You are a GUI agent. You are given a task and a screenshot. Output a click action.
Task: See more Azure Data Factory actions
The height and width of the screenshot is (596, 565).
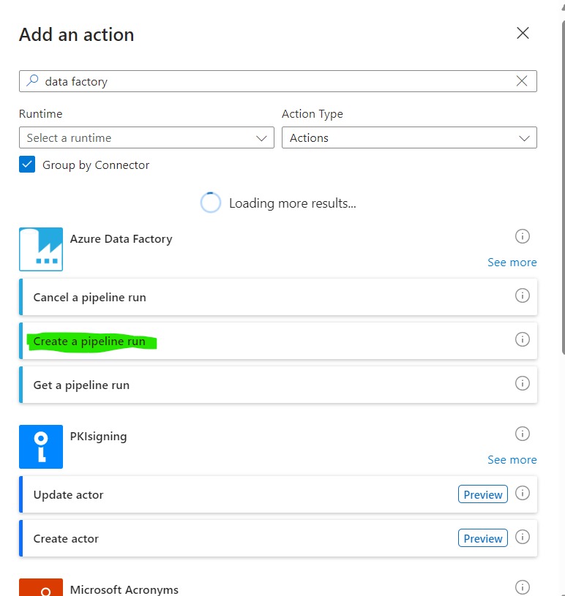(x=512, y=263)
